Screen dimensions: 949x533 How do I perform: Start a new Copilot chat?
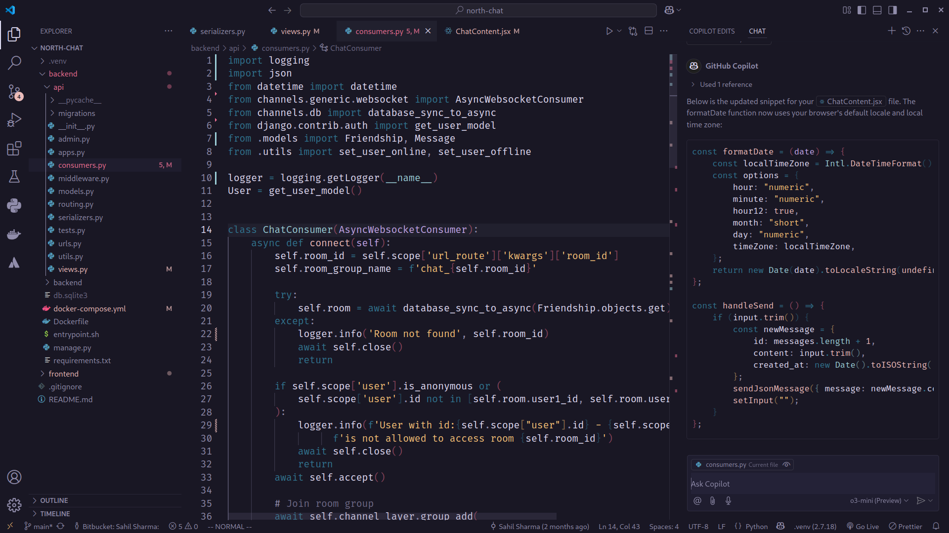[892, 31]
